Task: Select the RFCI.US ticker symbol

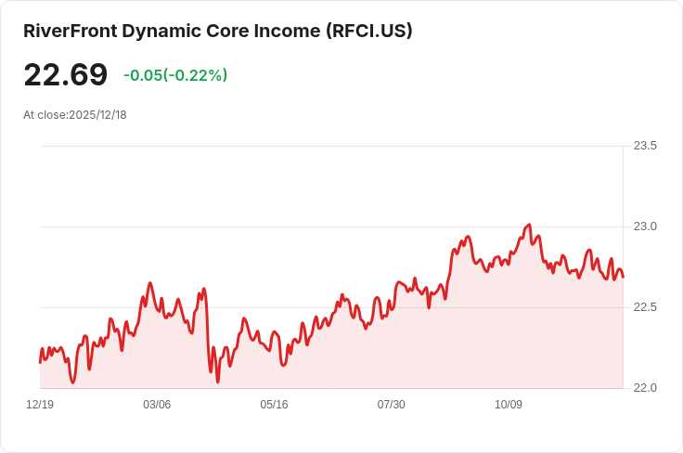Action: click(x=368, y=31)
